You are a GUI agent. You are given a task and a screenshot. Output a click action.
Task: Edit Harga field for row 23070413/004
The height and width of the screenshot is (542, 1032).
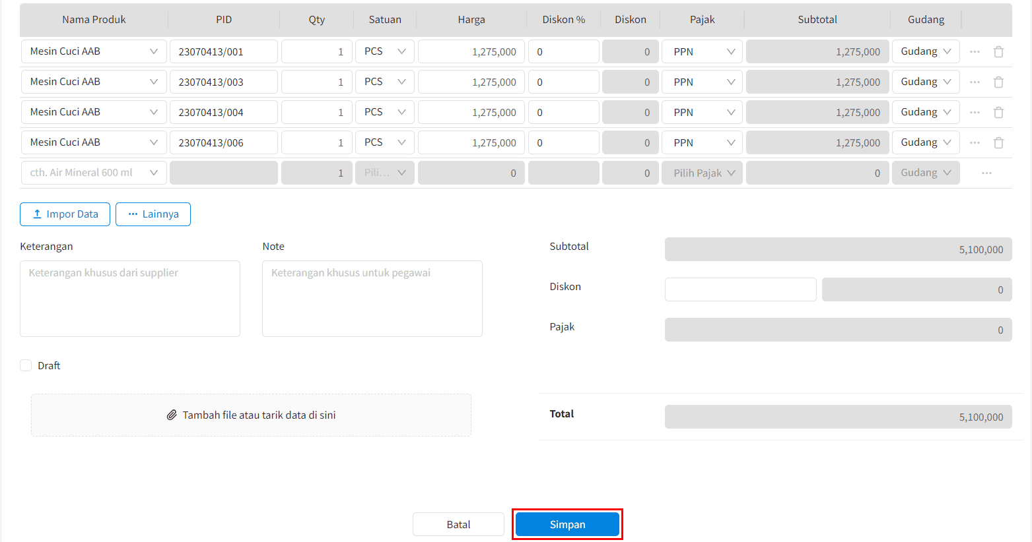coord(471,112)
